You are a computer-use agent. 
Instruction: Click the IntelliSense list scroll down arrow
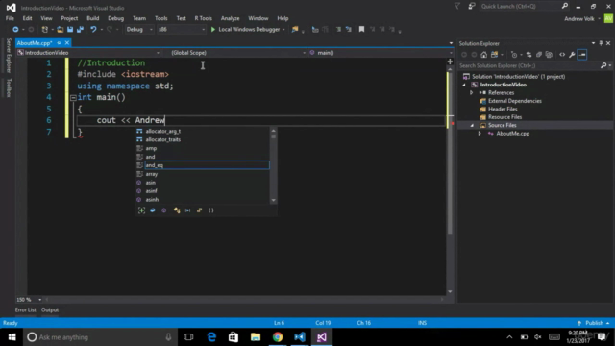click(273, 200)
